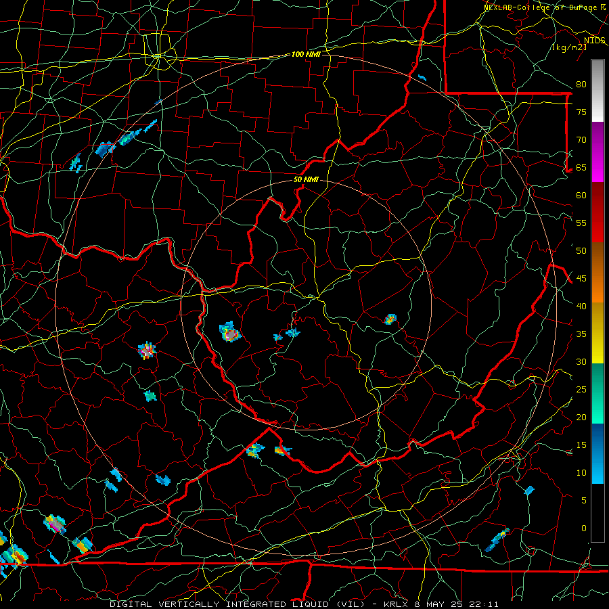The width and height of the screenshot is (609, 609).
Task: Pick the black bottom segment of the color bar
Action: tap(597, 513)
